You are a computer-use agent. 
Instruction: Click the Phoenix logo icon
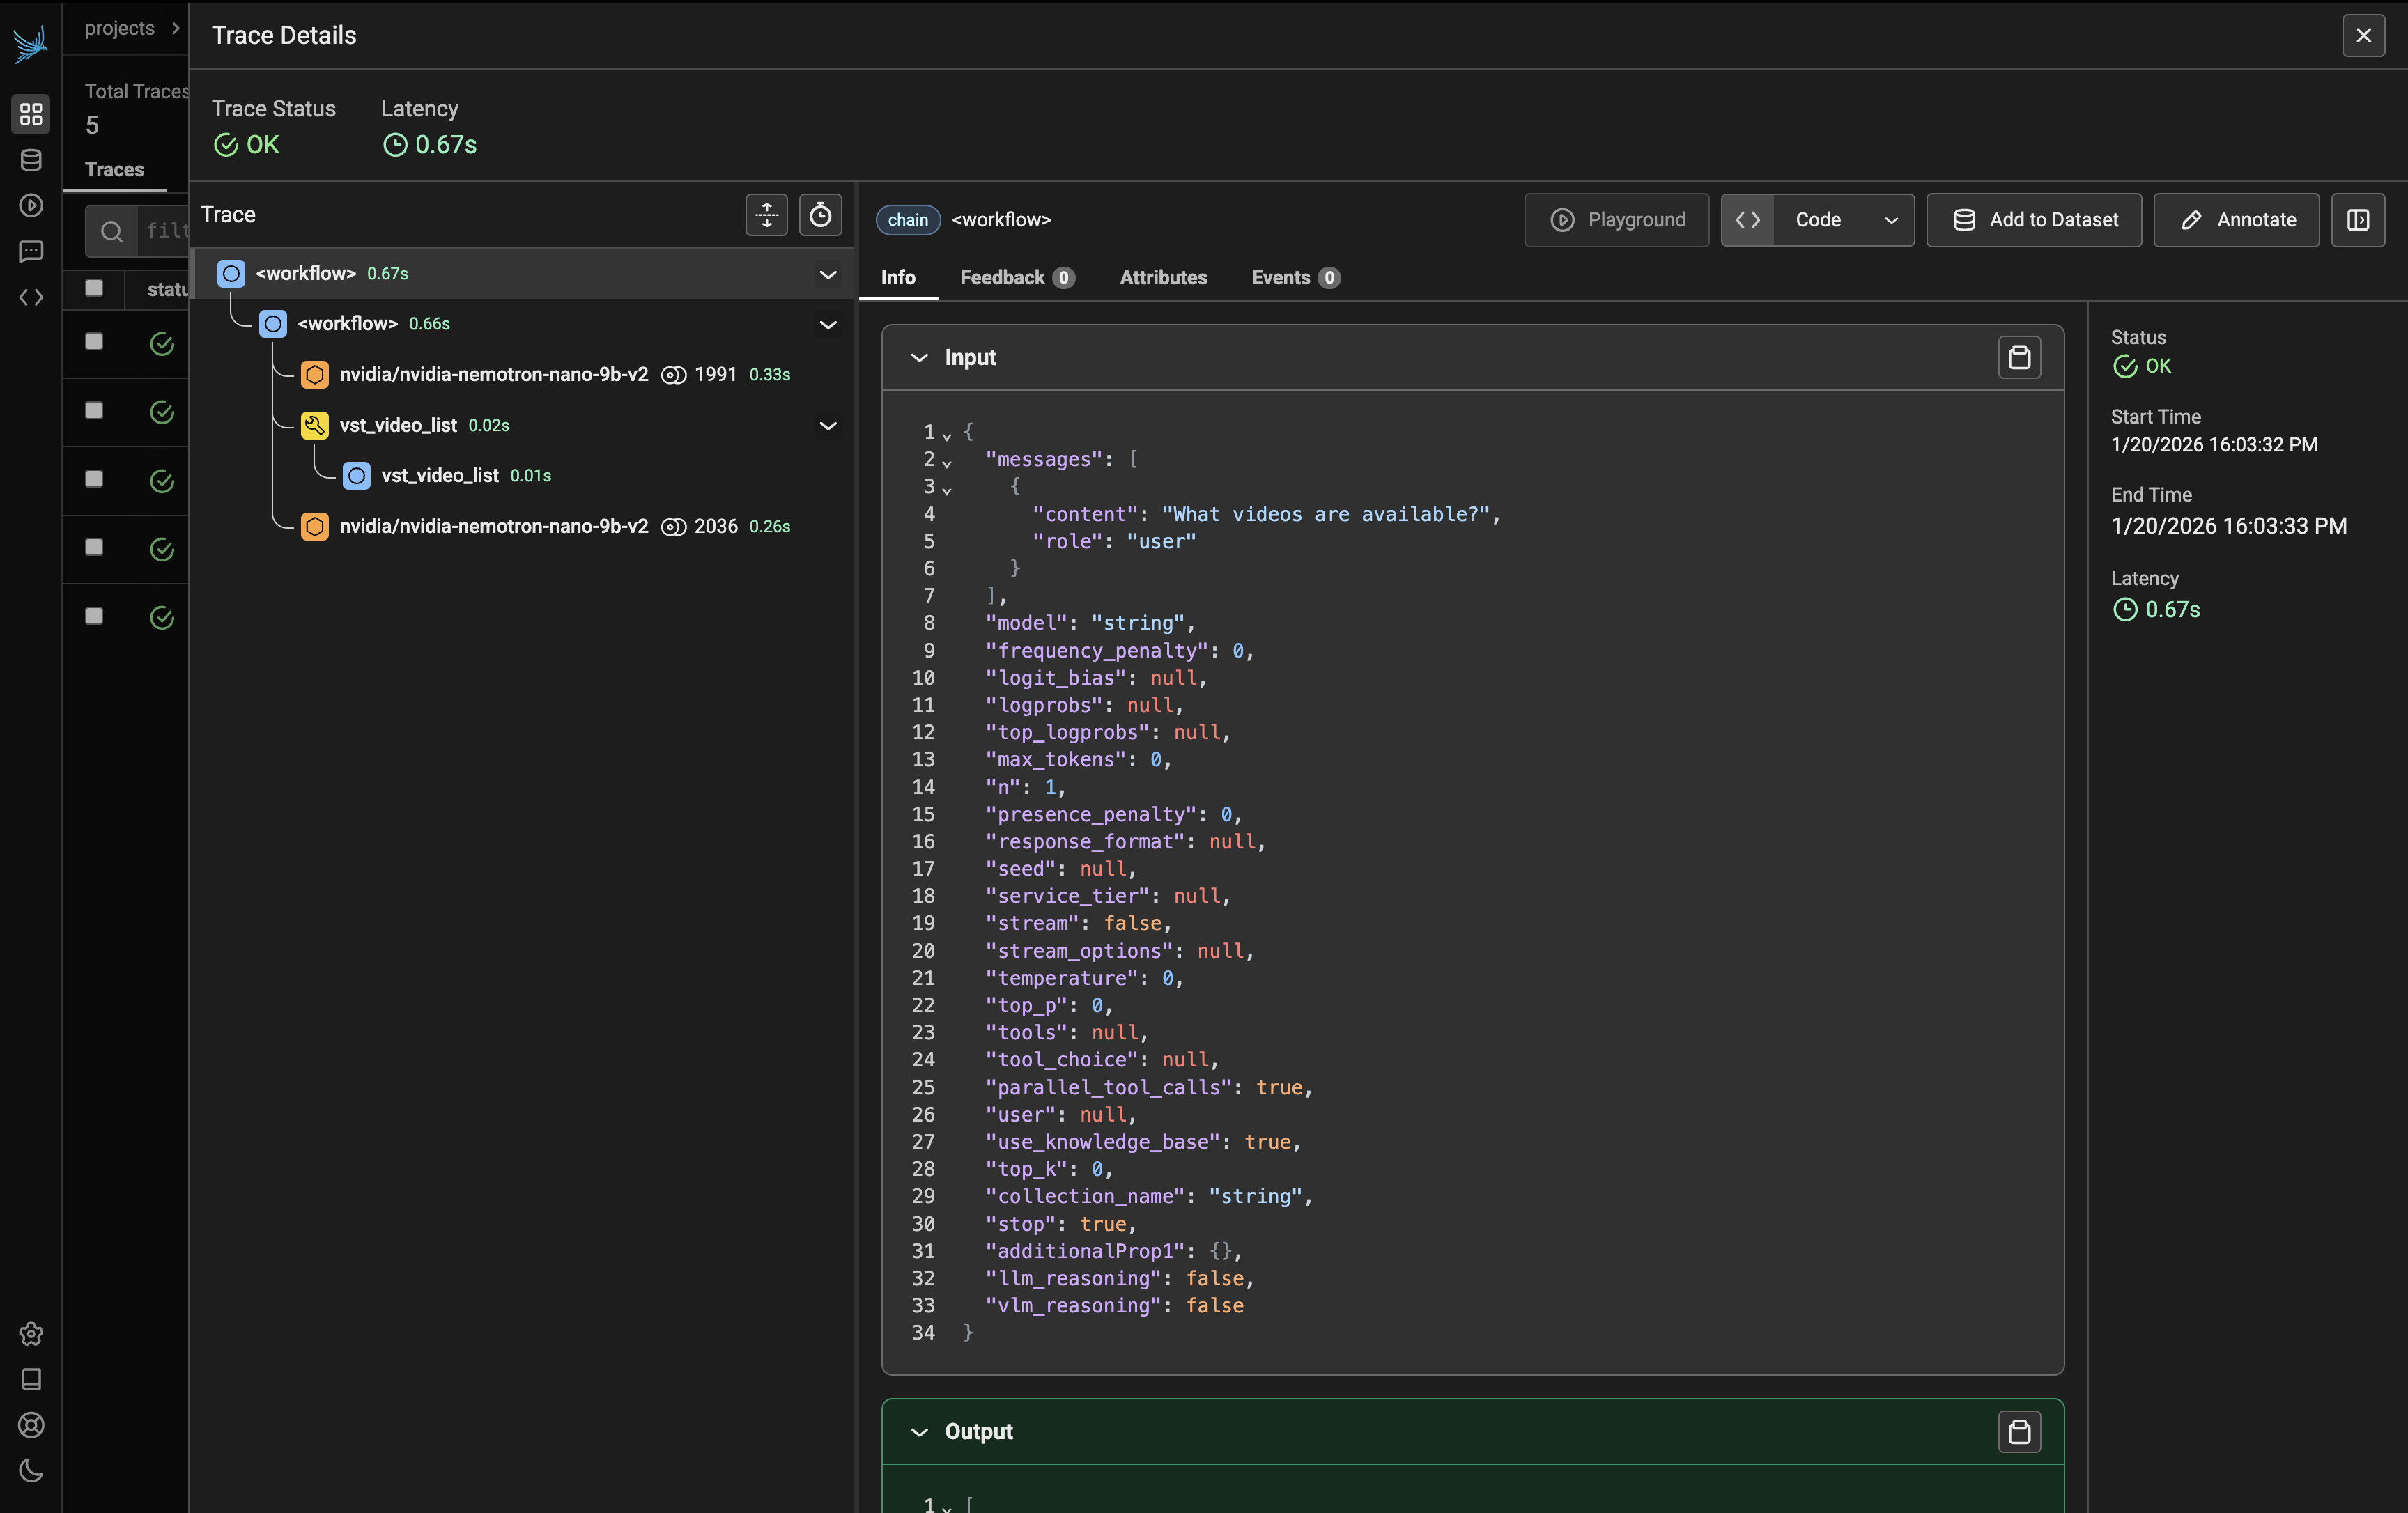pyautogui.click(x=30, y=44)
